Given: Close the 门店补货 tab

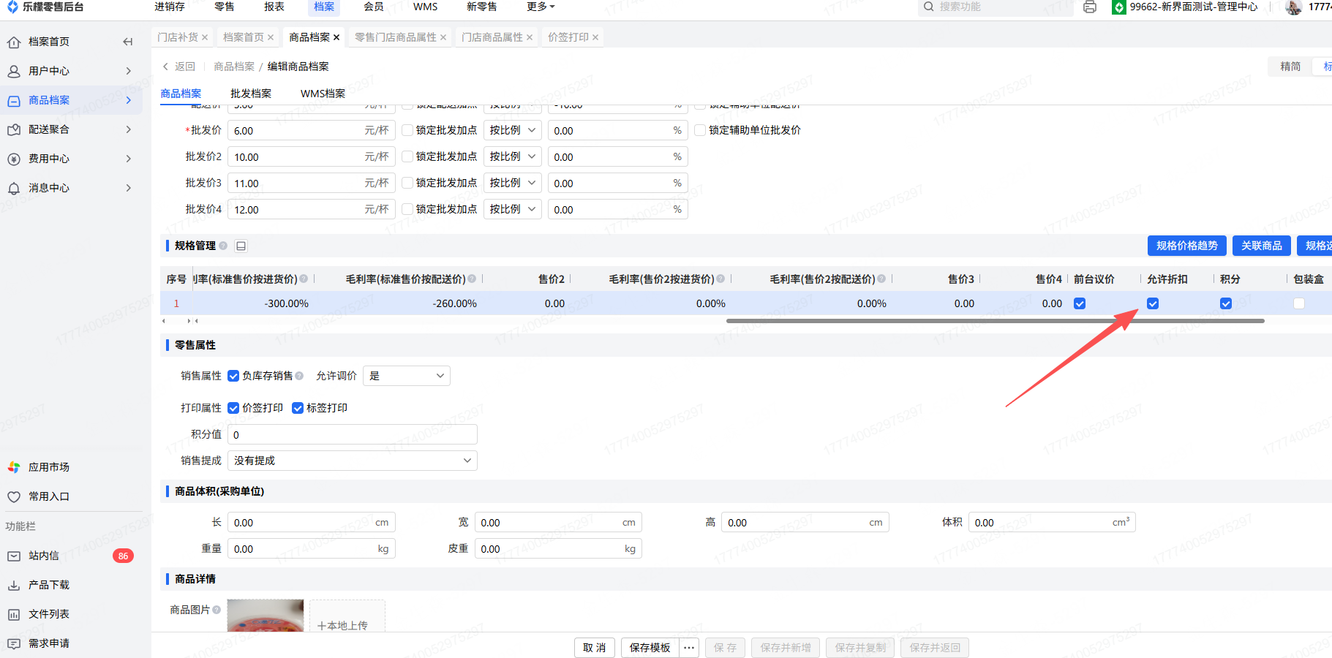Looking at the screenshot, I should click(205, 37).
